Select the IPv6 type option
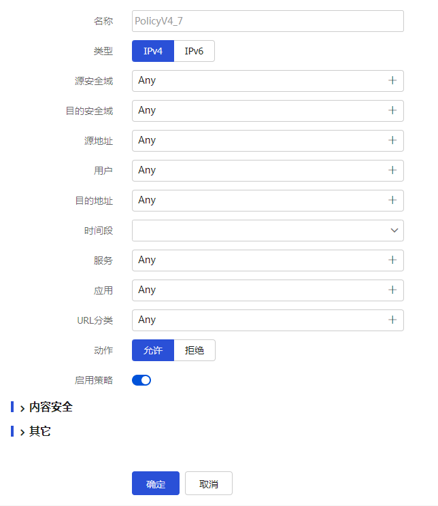Screen dimensions: 438x506 [194, 51]
